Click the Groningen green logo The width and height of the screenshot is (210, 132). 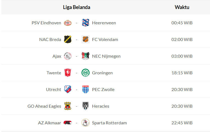(x=86, y=73)
